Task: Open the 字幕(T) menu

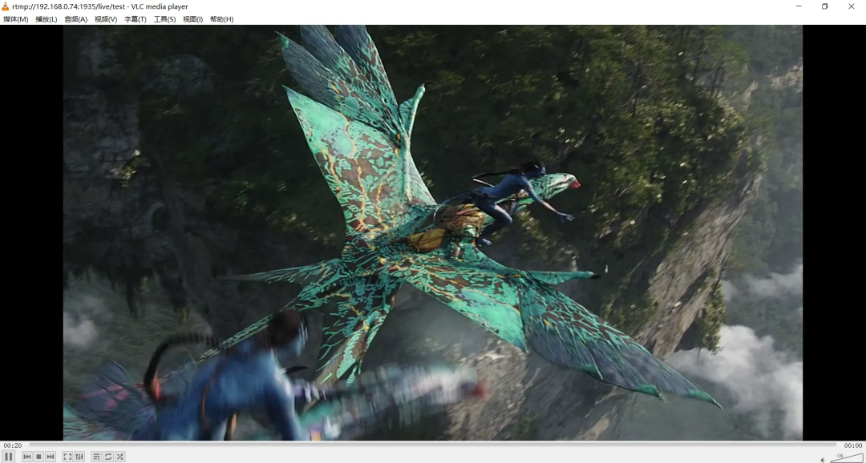Action: pyautogui.click(x=136, y=19)
